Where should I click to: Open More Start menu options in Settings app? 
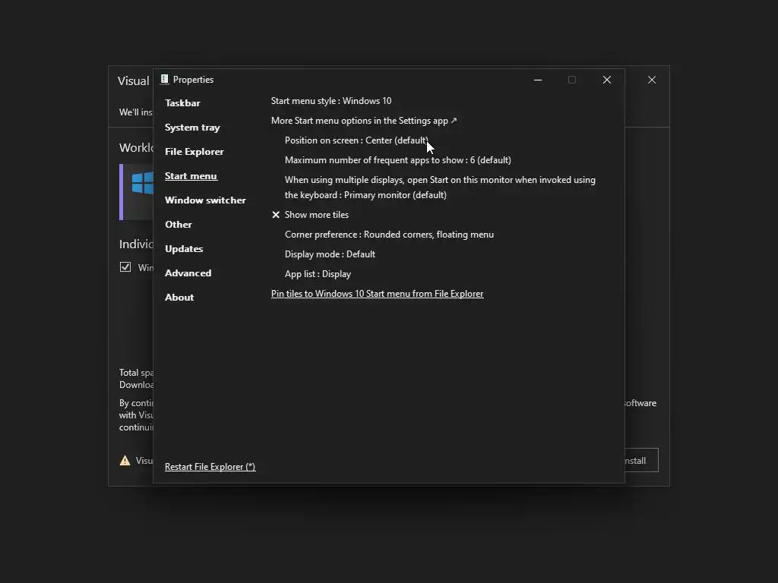[x=364, y=121]
